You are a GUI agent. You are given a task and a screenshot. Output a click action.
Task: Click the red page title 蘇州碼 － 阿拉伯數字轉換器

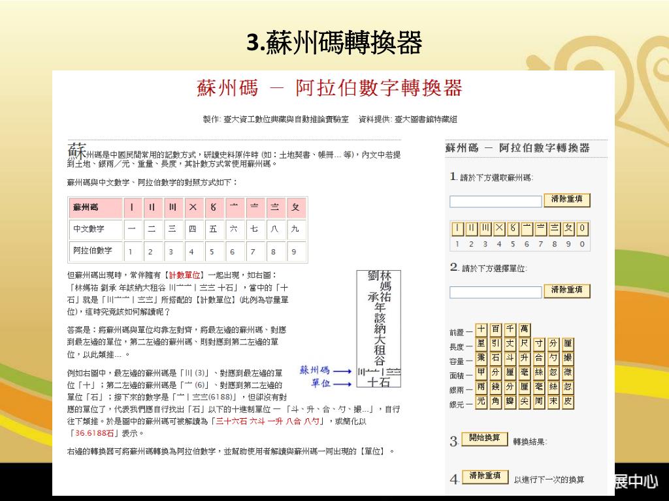(x=329, y=88)
